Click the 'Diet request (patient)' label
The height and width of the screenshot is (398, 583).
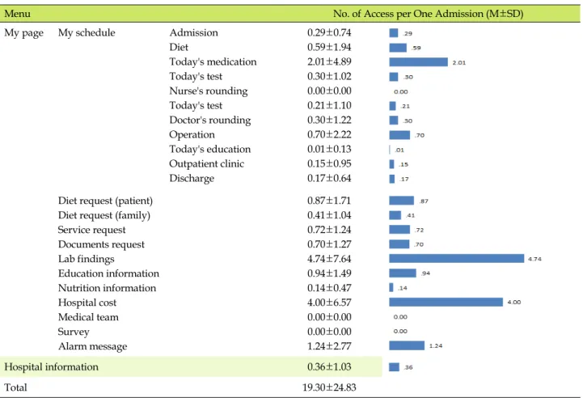tap(105, 201)
